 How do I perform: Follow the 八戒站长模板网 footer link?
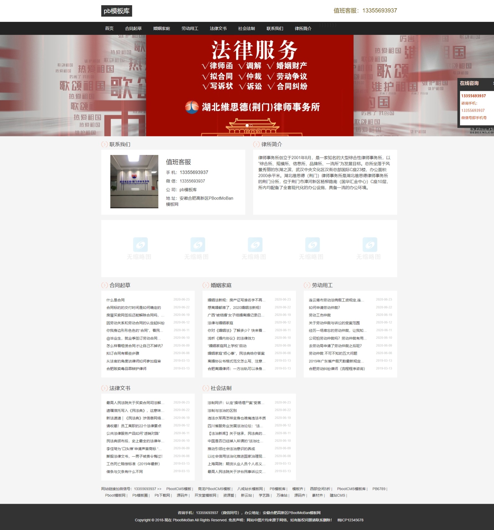click(250, 489)
